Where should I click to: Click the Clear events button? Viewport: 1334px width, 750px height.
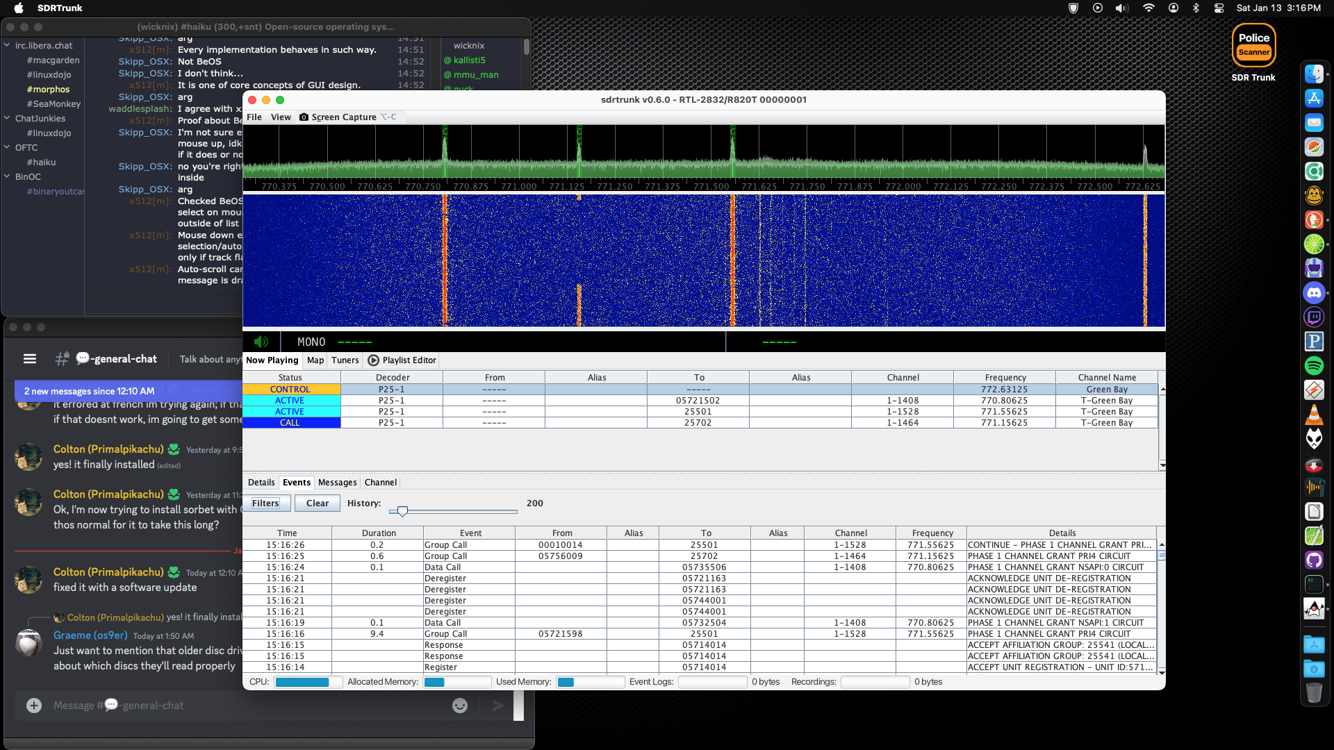point(318,503)
